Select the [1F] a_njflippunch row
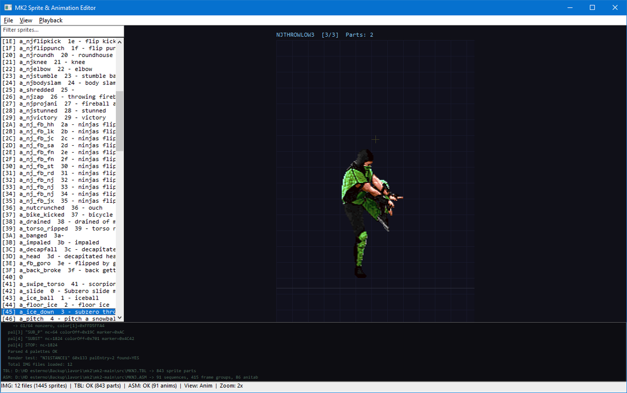Viewport: 627px width, 393px height. (x=58, y=48)
